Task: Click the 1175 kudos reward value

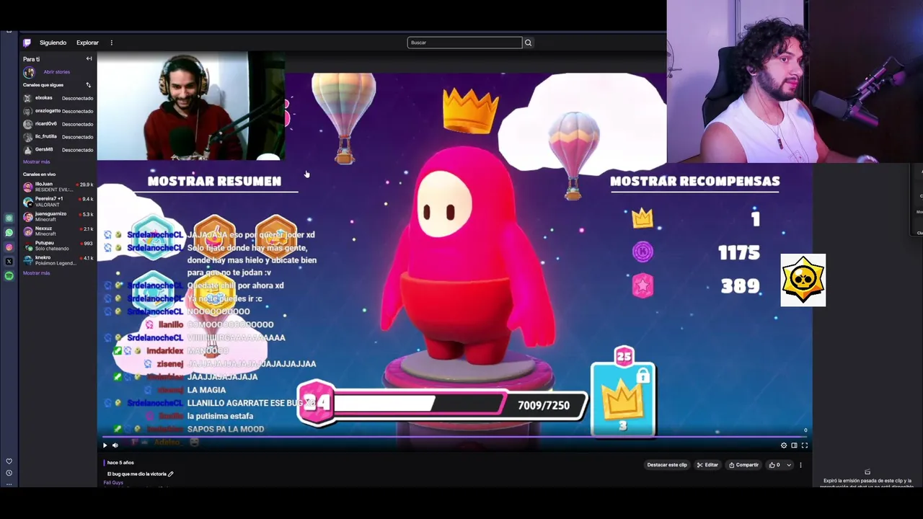Action: (x=739, y=252)
